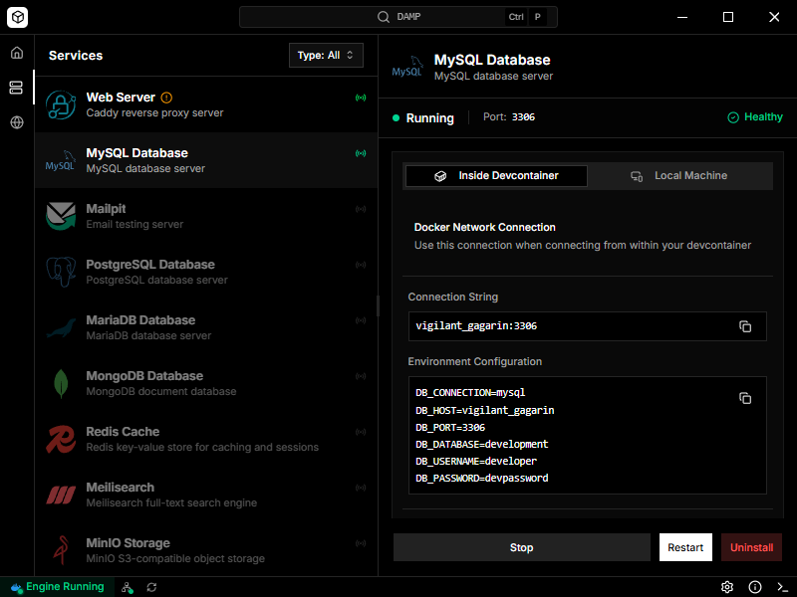
Task: Open the network/globe section in the sidebar
Action: point(16,123)
